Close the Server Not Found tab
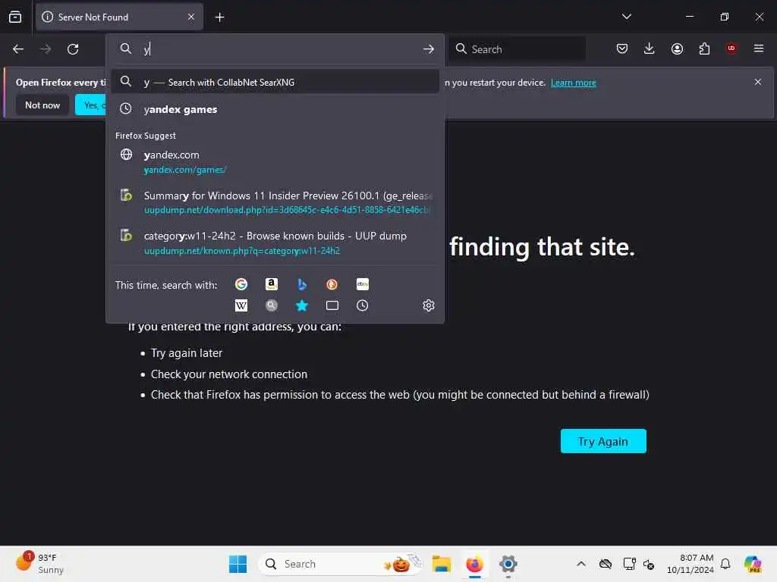The width and height of the screenshot is (777, 582). pyautogui.click(x=191, y=17)
